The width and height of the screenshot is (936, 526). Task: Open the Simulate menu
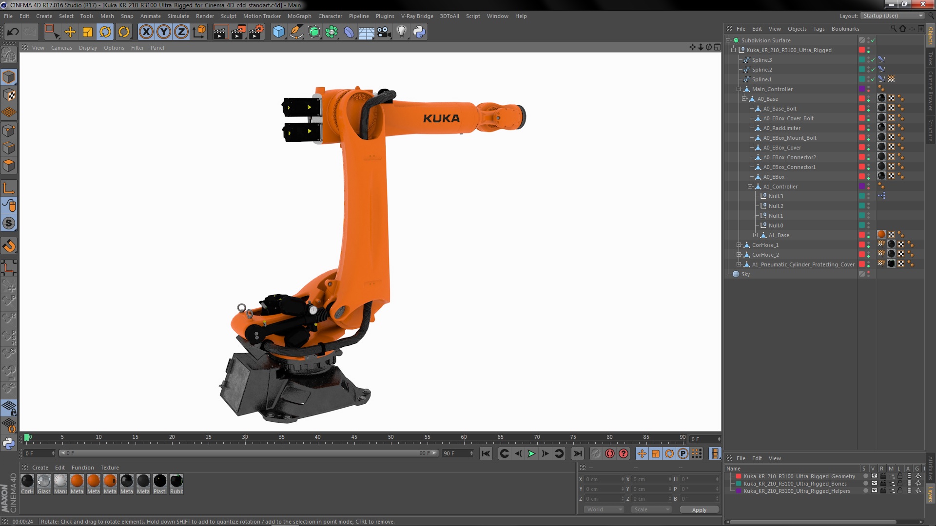click(178, 16)
